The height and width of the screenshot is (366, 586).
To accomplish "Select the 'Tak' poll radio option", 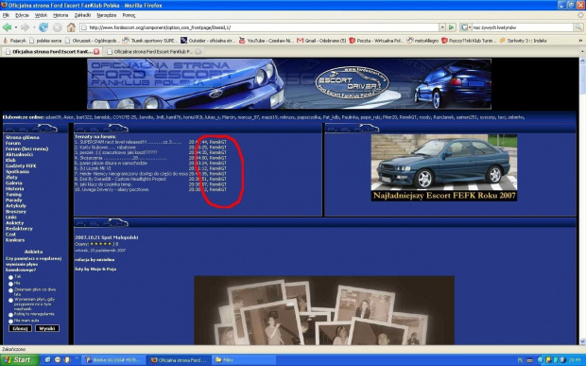I will pyautogui.click(x=10, y=277).
